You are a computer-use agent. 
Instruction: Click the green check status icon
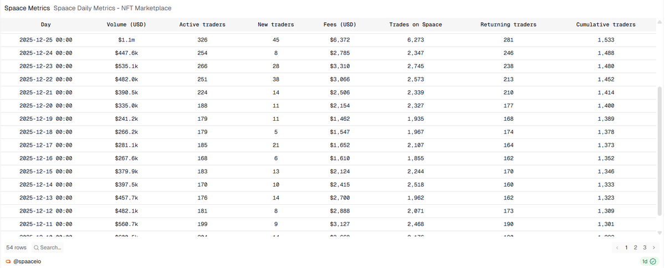pyautogui.click(x=653, y=261)
